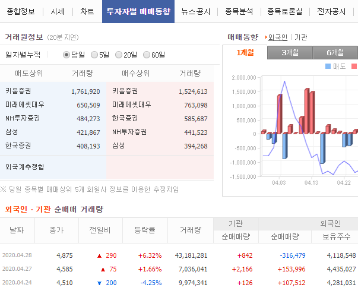Click the 2020.04.28 date cell
This screenshot has height=294, width=358.
[17, 255]
